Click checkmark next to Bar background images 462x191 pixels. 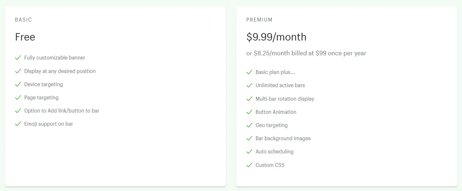pyautogui.click(x=249, y=139)
